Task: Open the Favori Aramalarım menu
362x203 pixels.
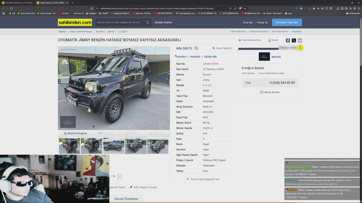Action: click(259, 31)
